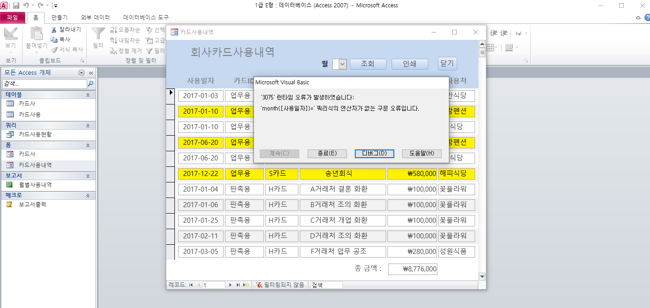Collapse the 테이블 group in navigation pane
The image size is (650, 308).
click(88, 95)
